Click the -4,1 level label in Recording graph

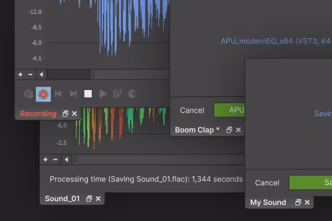click(x=37, y=58)
